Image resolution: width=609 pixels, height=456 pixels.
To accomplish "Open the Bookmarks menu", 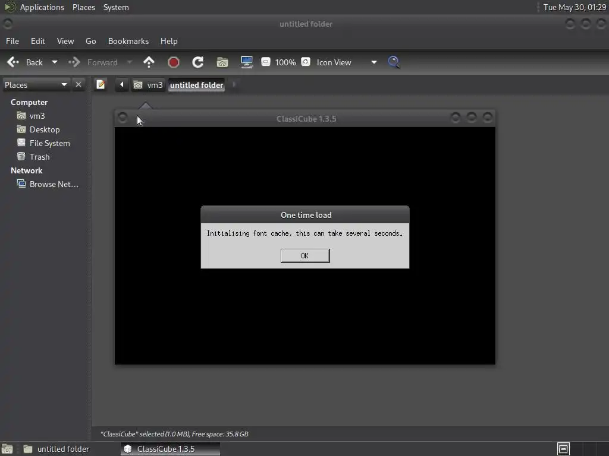I will coord(128,41).
